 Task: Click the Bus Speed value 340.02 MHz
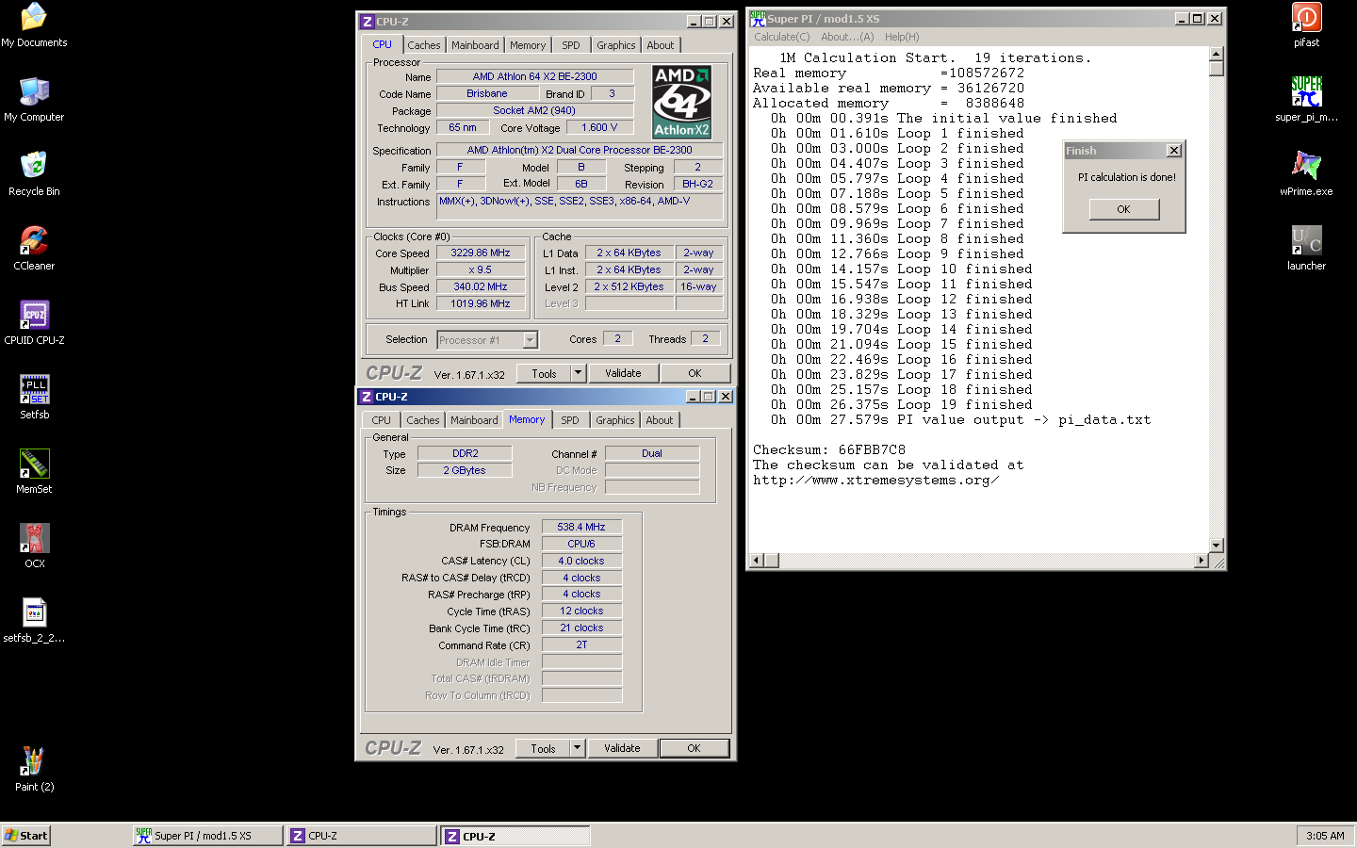pyautogui.click(x=481, y=286)
